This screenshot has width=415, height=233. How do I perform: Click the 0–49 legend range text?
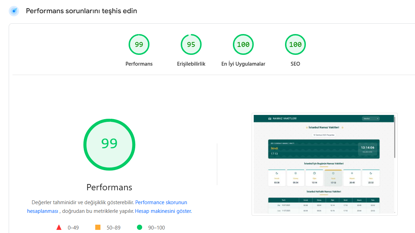(x=73, y=228)
